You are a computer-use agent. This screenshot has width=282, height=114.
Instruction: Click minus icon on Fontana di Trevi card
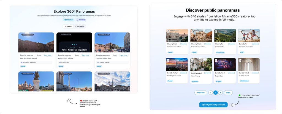192,32
